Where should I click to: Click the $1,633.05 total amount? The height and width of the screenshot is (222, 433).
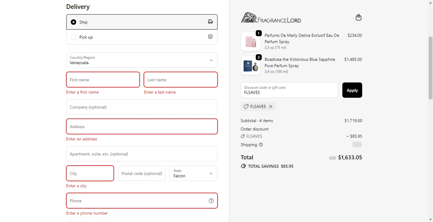point(350,157)
